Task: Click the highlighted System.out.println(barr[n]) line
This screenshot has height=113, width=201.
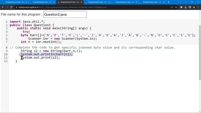Action: (47, 54)
